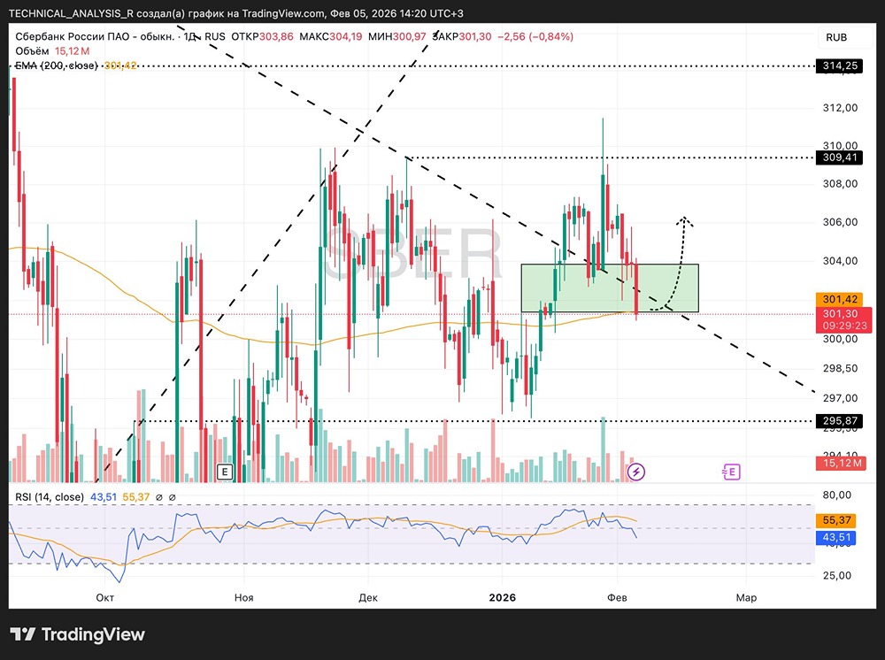This screenshot has height=660, width=885.
Task: Click the МИН 300,97 low value
Action: pos(397,36)
